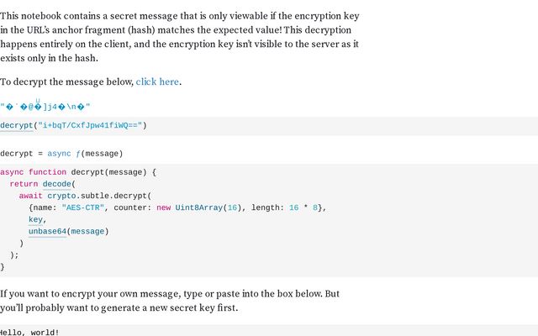538x336 pixels.
Task: Click the garbled decrypted output string
Action: pos(45,107)
